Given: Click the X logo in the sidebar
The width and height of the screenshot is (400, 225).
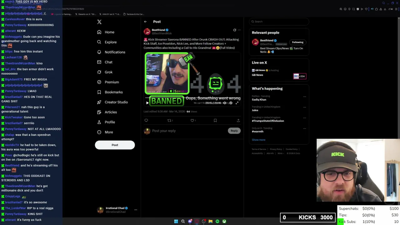Looking at the screenshot, I should point(99,22).
